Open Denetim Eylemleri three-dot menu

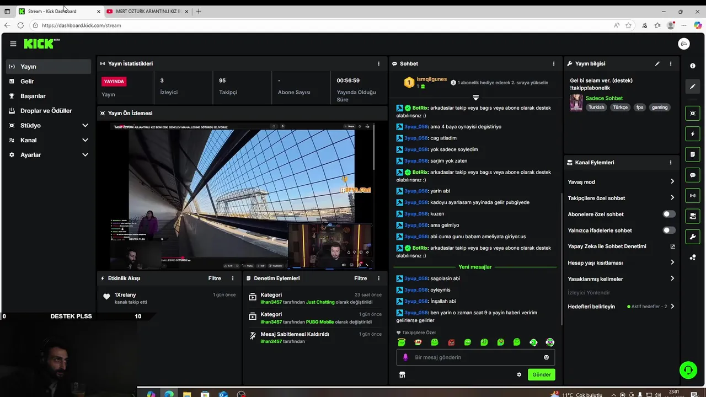coord(378,278)
